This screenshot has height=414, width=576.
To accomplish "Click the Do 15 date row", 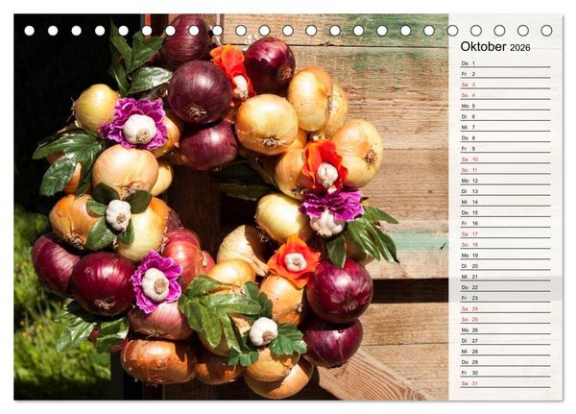I will coord(506,212).
